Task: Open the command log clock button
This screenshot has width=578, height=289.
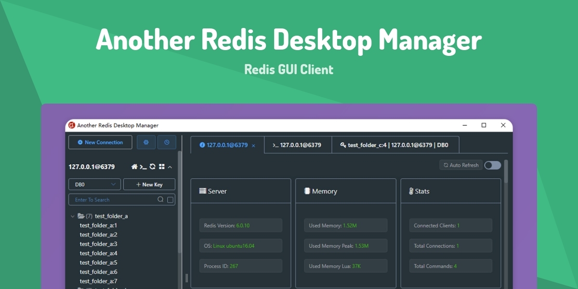Action: pyautogui.click(x=167, y=142)
